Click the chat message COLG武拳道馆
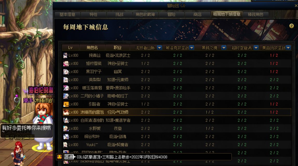This screenshot has height=166, width=298. [x=122, y=157]
